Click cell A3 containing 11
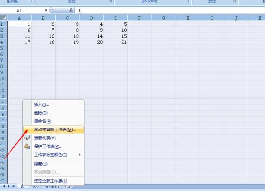 point(19,36)
